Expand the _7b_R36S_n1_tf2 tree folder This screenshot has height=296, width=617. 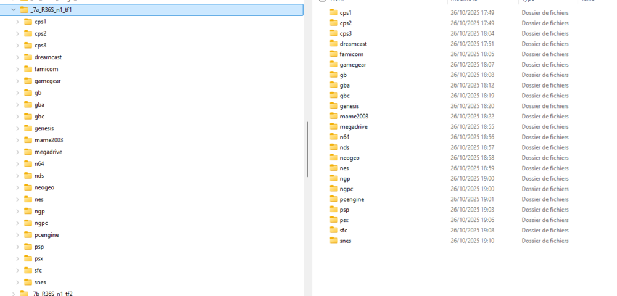(x=14, y=294)
